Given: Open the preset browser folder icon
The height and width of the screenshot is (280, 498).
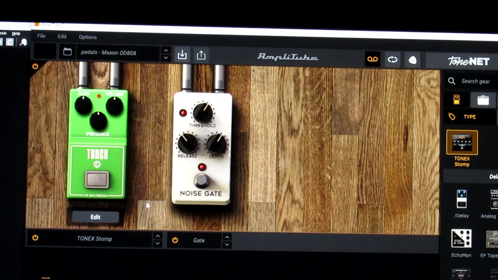Looking at the screenshot, I should pos(67,52).
